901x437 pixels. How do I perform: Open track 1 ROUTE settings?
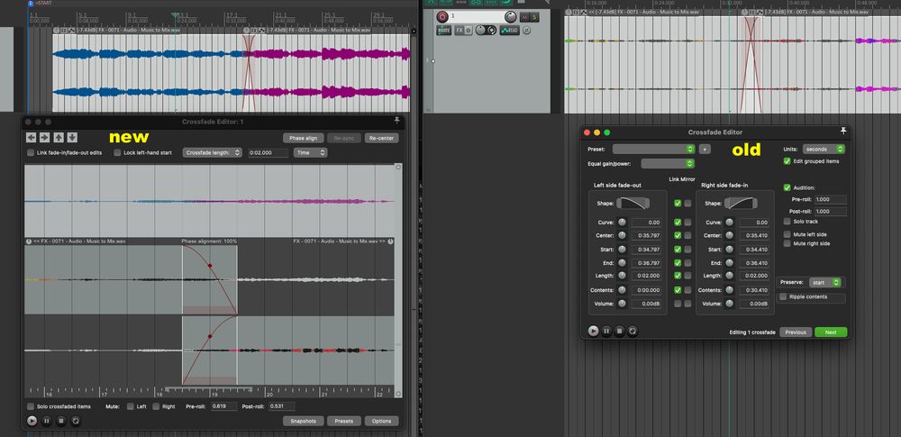pos(443,30)
